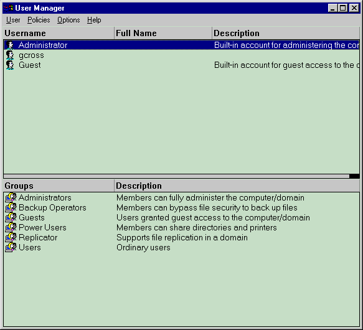This screenshot has width=363, height=330.
Task: Click the Full Name column header
Action: [x=163, y=33]
